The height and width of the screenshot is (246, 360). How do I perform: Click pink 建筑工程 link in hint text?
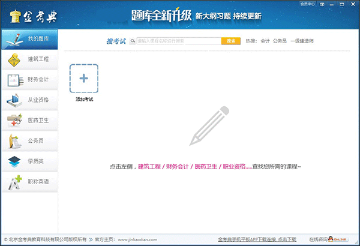point(149,167)
